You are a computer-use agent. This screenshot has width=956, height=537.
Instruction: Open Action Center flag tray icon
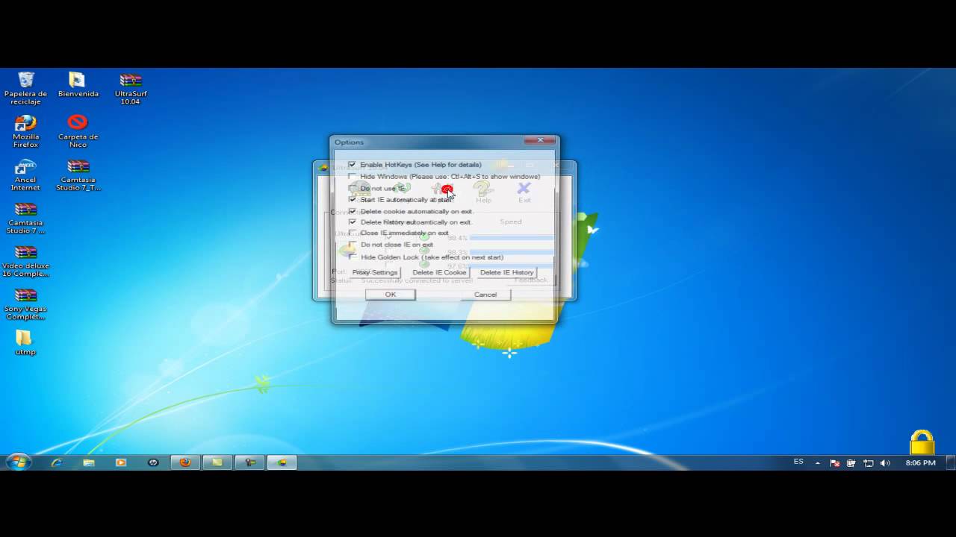pos(835,463)
